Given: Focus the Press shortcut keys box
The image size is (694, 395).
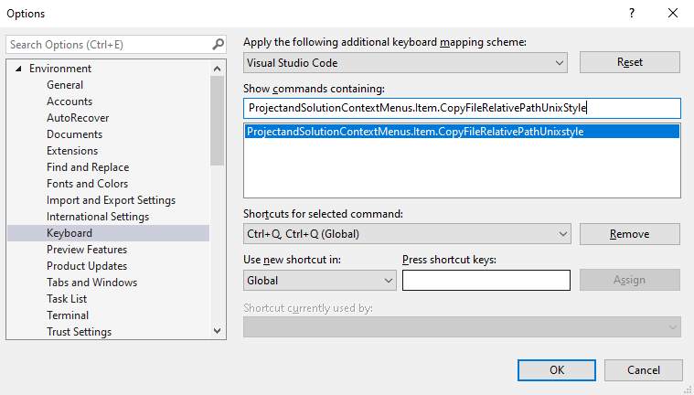Looking at the screenshot, I should (486, 281).
